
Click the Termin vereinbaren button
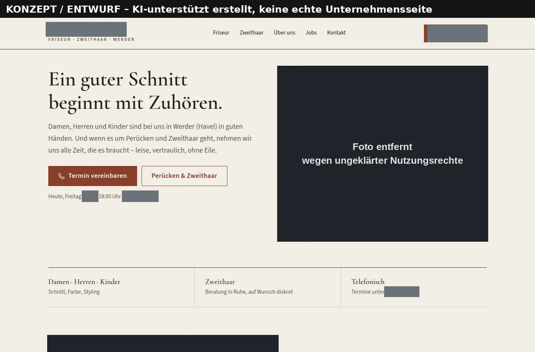(93, 176)
